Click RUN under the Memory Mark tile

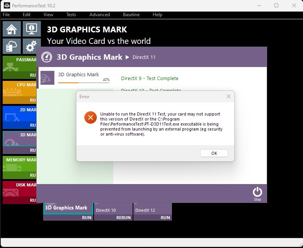pos(33,175)
